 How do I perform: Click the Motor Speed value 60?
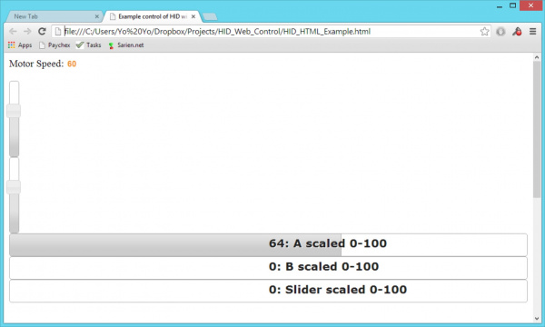[72, 64]
